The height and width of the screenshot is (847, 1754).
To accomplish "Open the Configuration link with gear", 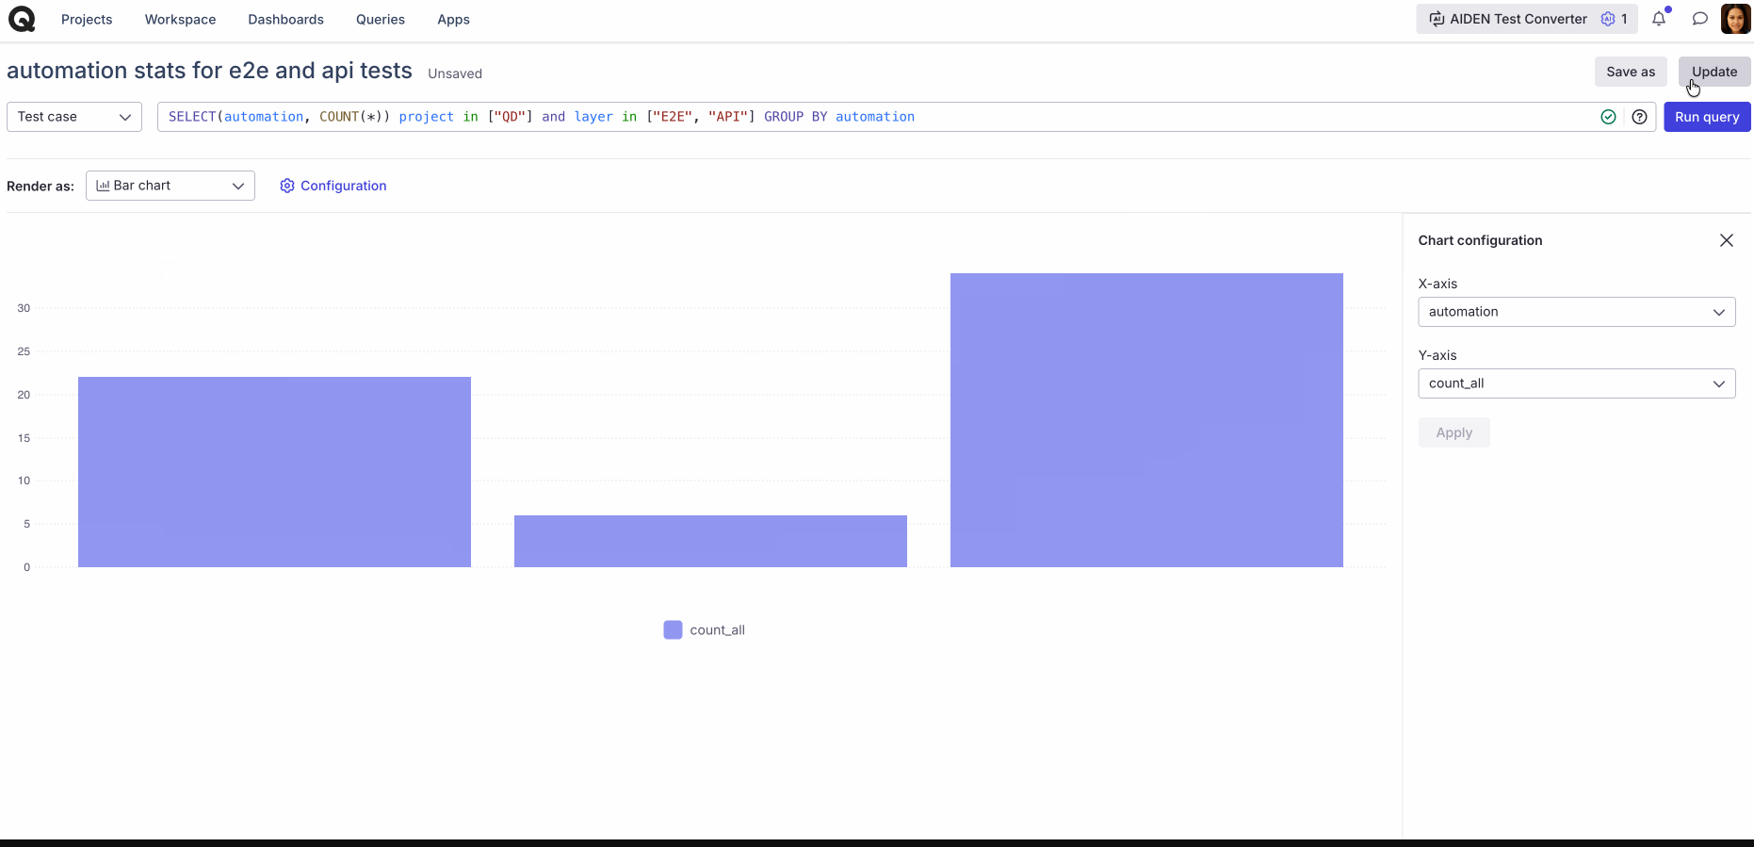I will 333,186.
